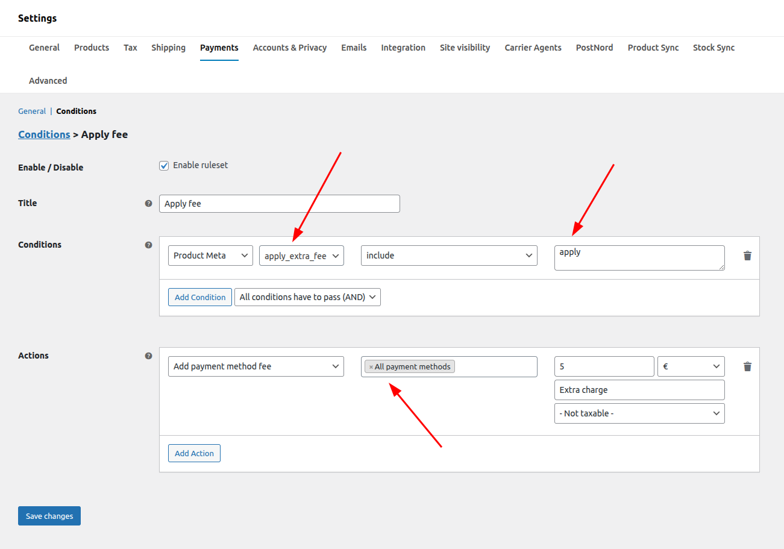This screenshot has height=549, width=784.
Task: Change the AND conditions logic dropdown
Action: (x=307, y=297)
